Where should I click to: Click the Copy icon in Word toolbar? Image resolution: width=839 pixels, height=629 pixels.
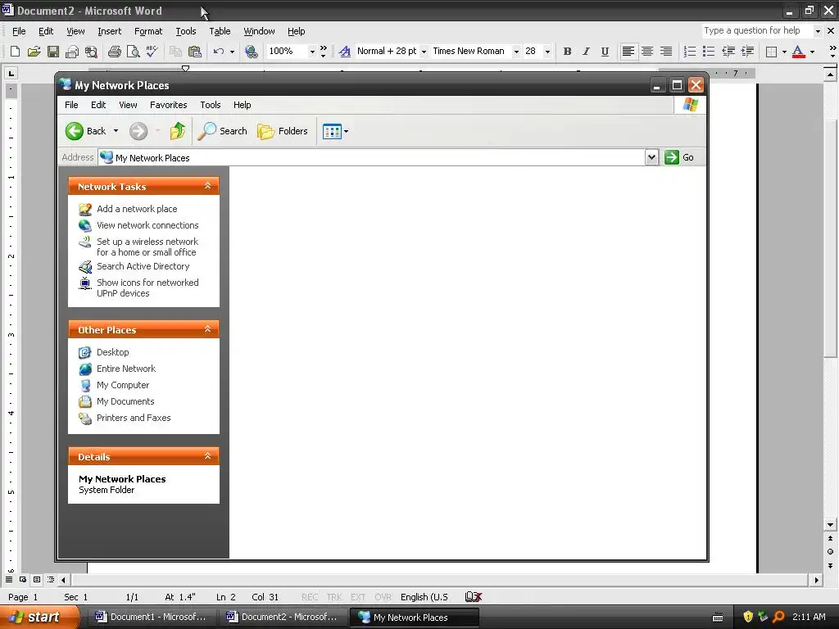point(175,52)
